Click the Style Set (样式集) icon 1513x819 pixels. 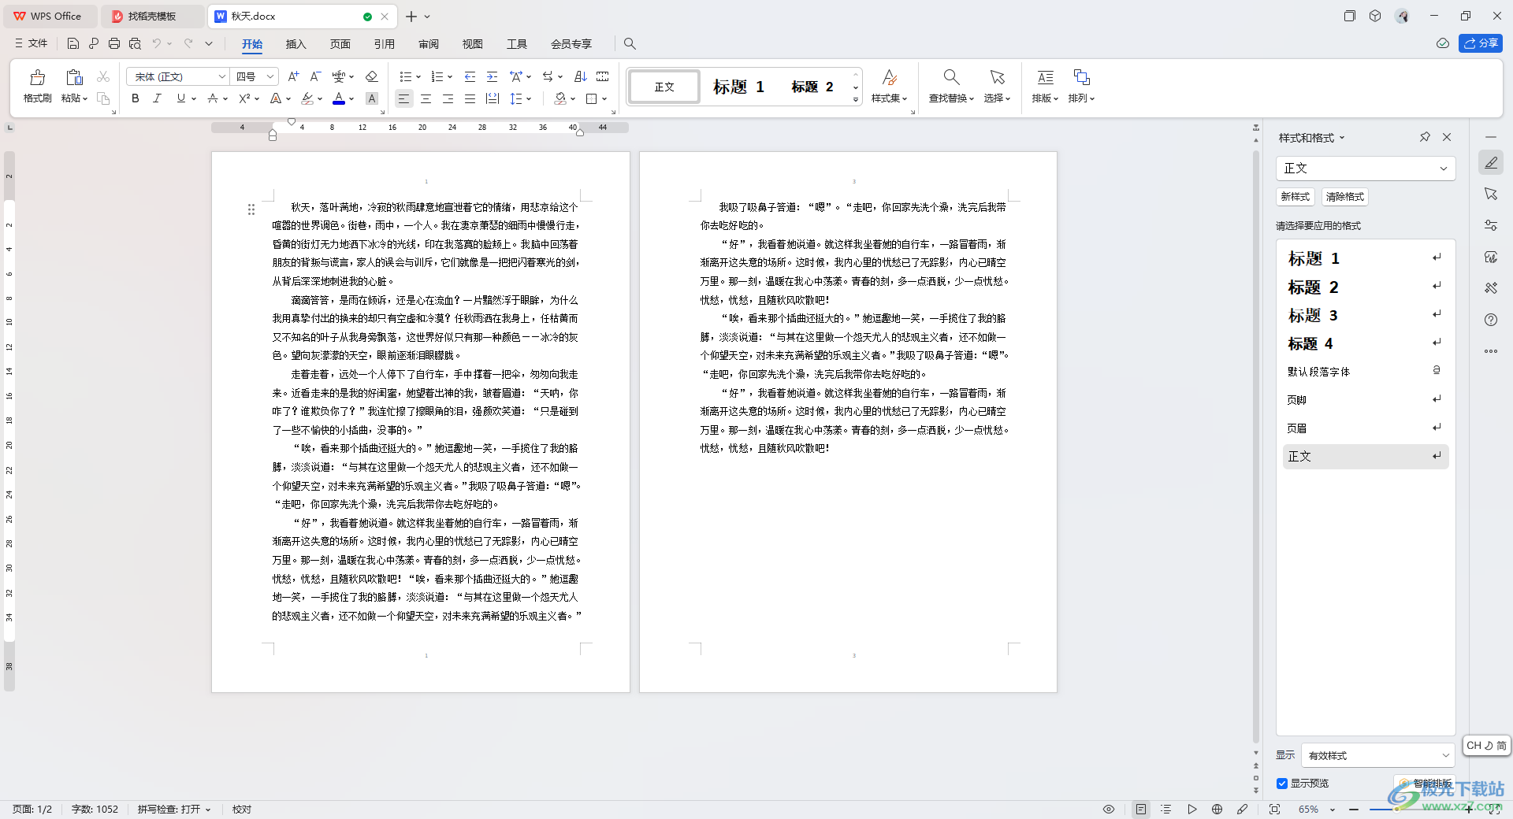(889, 77)
